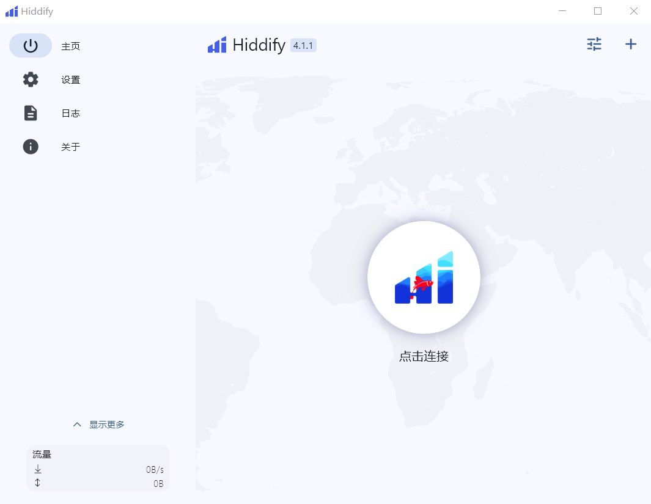Click the 4.1.1 version badge

click(303, 45)
